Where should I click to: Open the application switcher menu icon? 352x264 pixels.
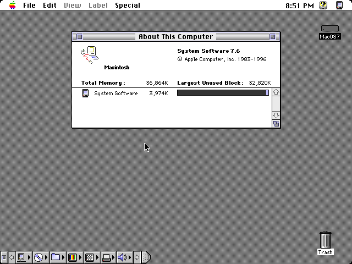[x=339, y=5]
